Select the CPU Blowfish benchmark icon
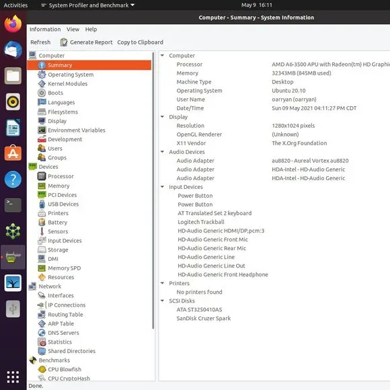 pos(42,369)
